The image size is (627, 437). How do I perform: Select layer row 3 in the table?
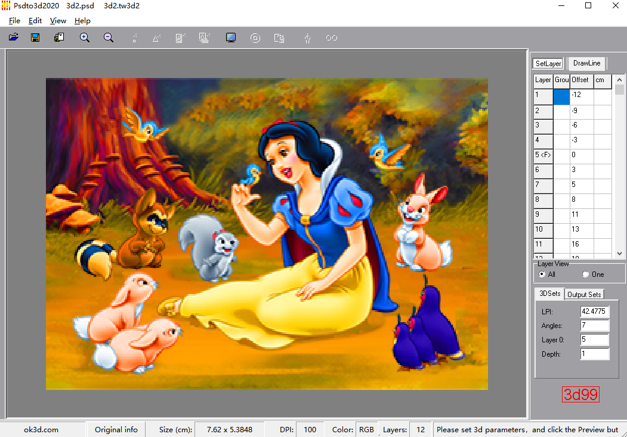tap(543, 127)
